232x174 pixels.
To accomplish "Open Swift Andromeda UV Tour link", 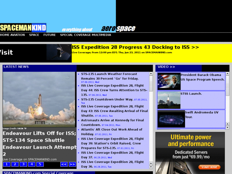I will coord(202,115).
